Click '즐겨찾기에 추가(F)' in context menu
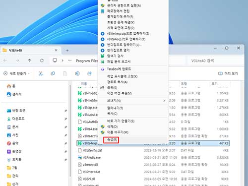 [120, 17]
